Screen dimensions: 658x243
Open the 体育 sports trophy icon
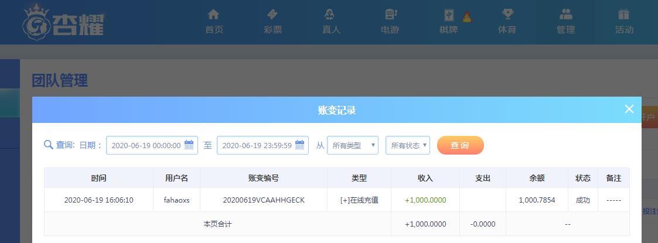click(x=507, y=14)
